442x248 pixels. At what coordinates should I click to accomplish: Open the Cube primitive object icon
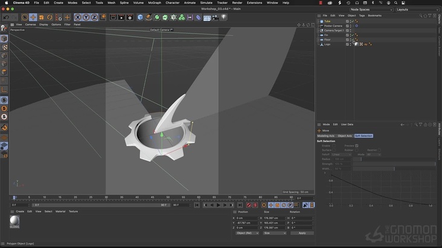(140, 17)
